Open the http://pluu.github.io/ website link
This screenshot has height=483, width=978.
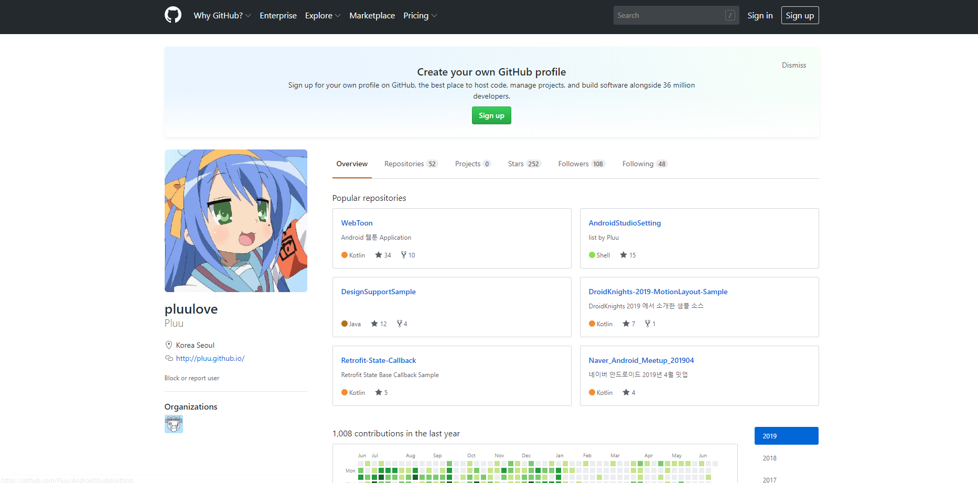210,358
